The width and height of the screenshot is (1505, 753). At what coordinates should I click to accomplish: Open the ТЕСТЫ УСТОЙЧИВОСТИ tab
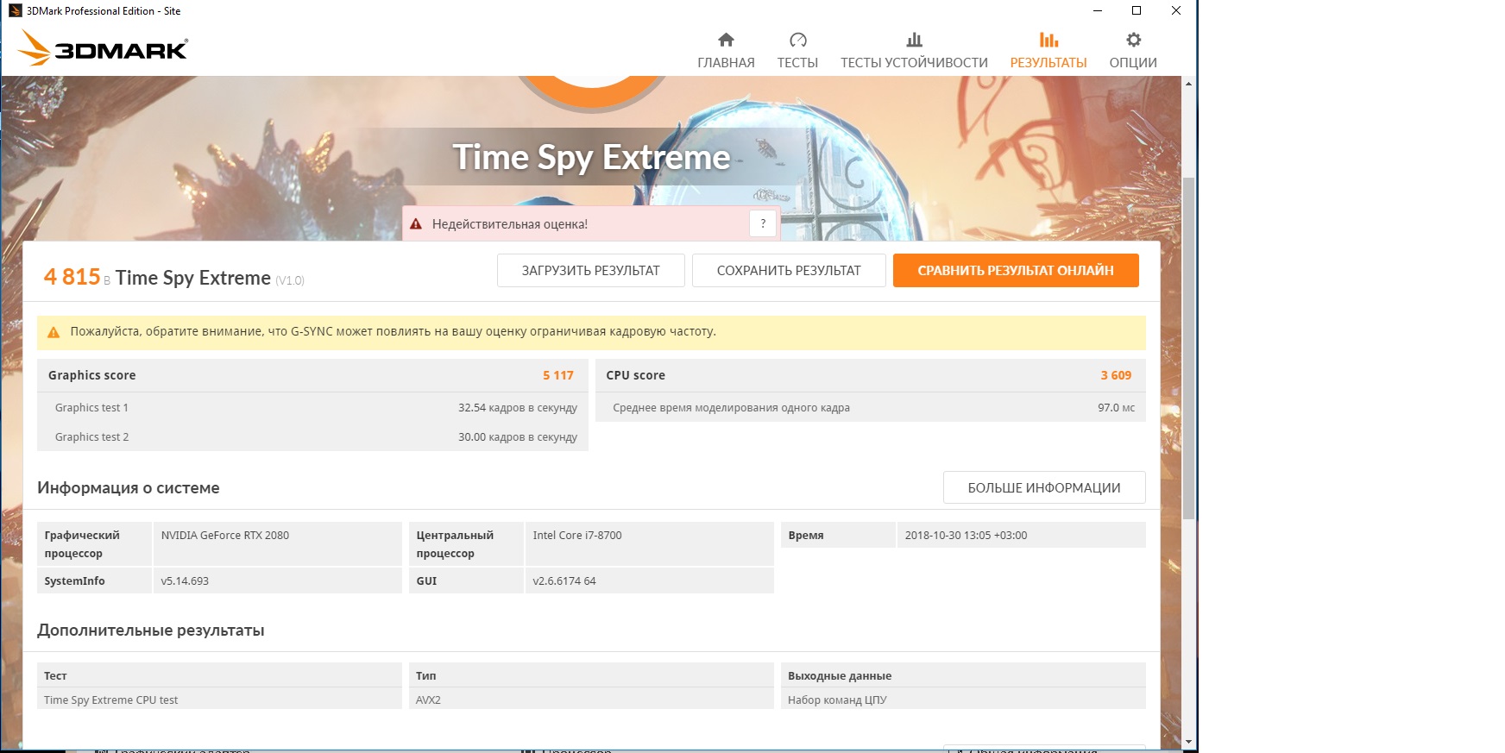point(914,63)
